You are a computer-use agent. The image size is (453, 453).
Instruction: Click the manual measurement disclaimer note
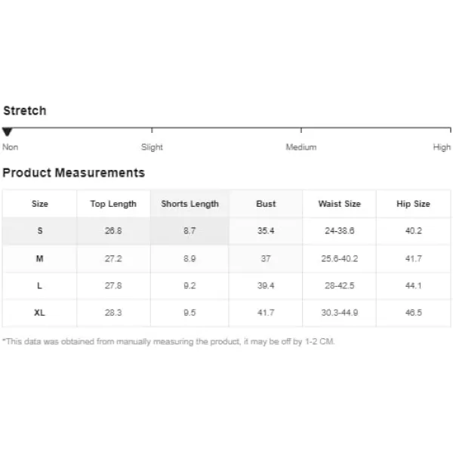point(168,341)
